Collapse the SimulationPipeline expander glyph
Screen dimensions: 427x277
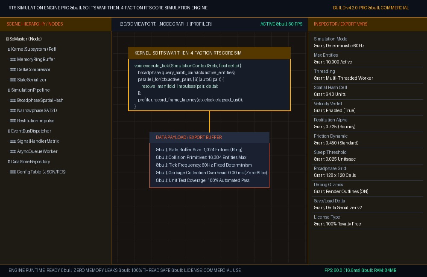9,90
